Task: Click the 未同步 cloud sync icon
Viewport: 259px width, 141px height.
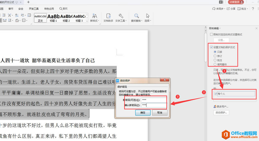Action: coord(214,9)
